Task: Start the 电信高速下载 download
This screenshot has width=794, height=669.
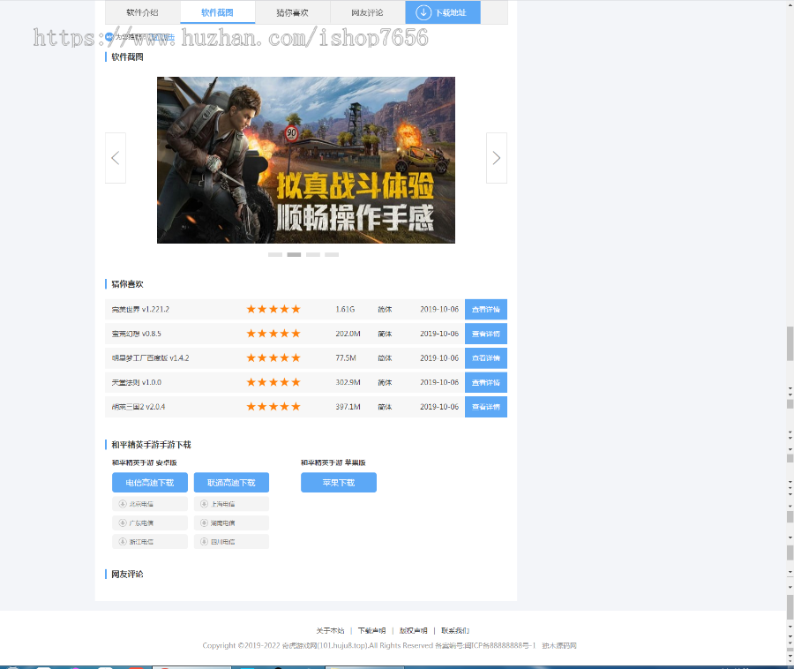Action: 150,483
